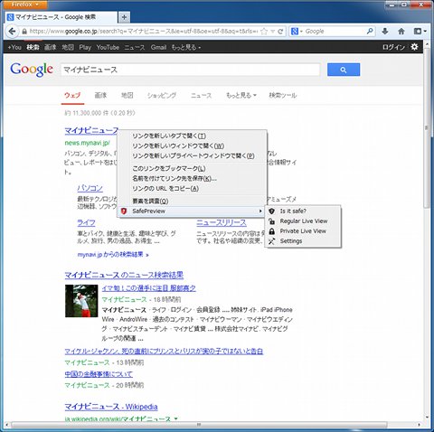Click the blue Google search button
434x432 pixels.
tap(344, 70)
